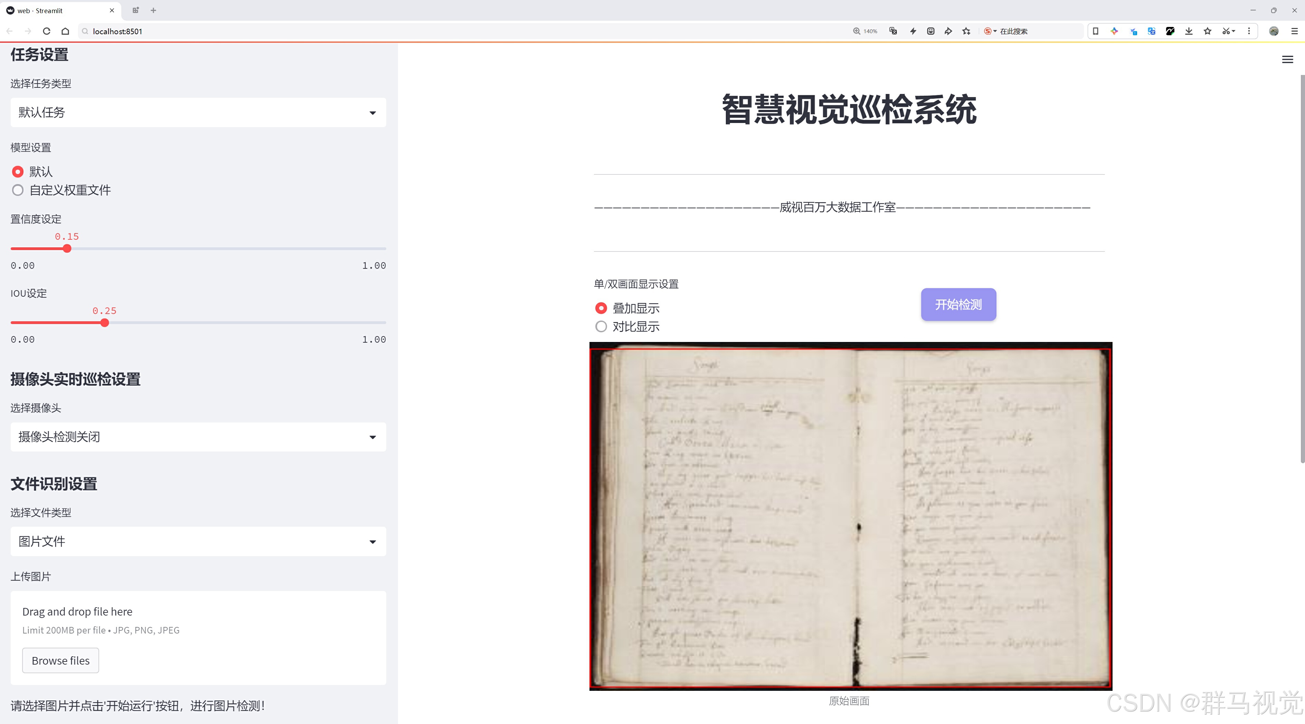Image resolution: width=1305 pixels, height=724 pixels.
Task: Click the scissors screenshot tool icon
Action: [1226, 31]
